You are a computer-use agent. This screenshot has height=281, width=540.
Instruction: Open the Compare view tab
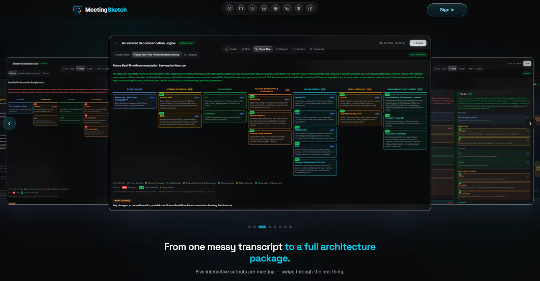tap(191, 55)
